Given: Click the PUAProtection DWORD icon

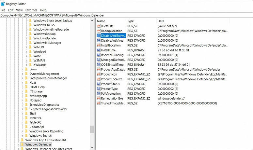Looking at the screenshot, I should click(98, 93).
